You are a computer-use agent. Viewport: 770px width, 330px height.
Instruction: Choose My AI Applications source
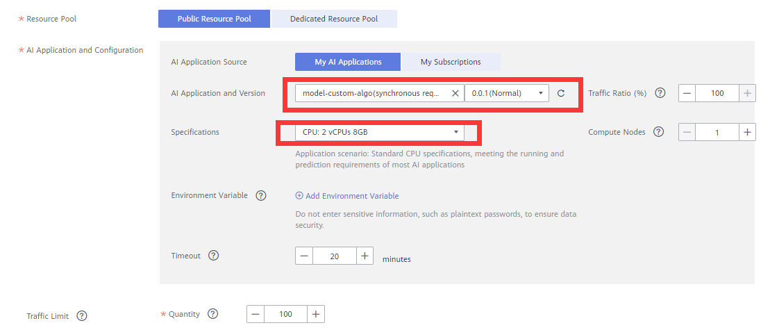pyautogui.click(x=348, y=62)
